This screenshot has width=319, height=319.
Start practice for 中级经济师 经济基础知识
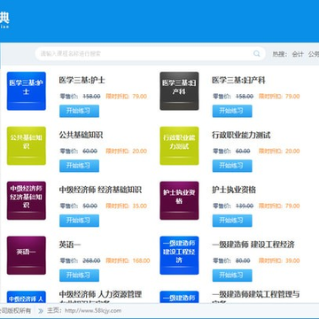79,221
